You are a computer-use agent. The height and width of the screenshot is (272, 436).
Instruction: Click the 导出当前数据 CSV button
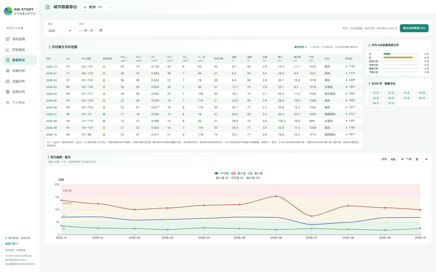(x=414, y=28)
